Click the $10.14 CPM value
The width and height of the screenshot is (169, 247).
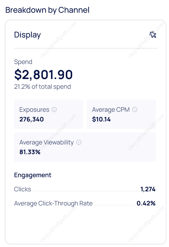coord(101,119)
